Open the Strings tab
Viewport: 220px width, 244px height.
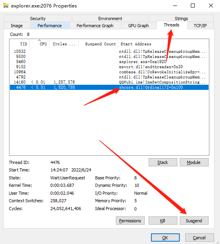click(181, 19)
